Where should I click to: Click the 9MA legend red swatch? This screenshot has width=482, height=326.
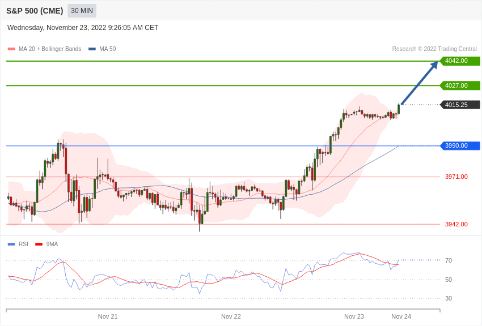click(39, 244)
